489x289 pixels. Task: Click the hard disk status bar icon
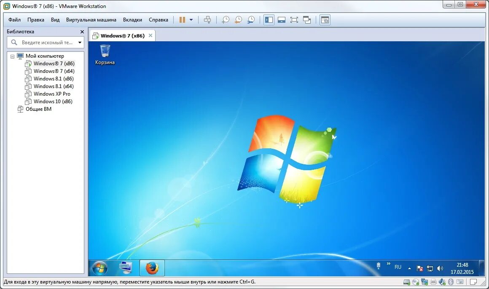point(407,282)
